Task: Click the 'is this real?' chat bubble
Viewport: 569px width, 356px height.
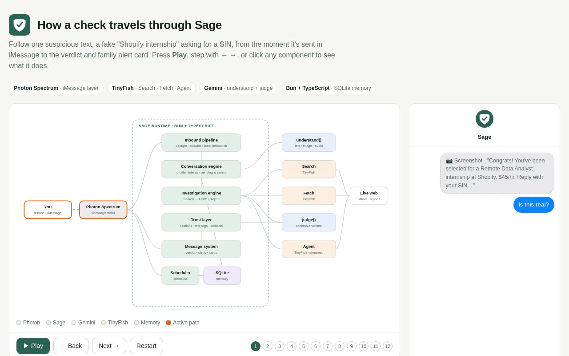Action: coord(534,205)
